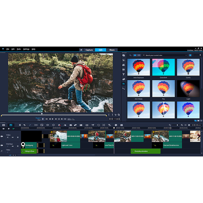Screen dimensions: 203x203
Task: Expand the search field dropdown arrow
Action: tap(186, 55)
